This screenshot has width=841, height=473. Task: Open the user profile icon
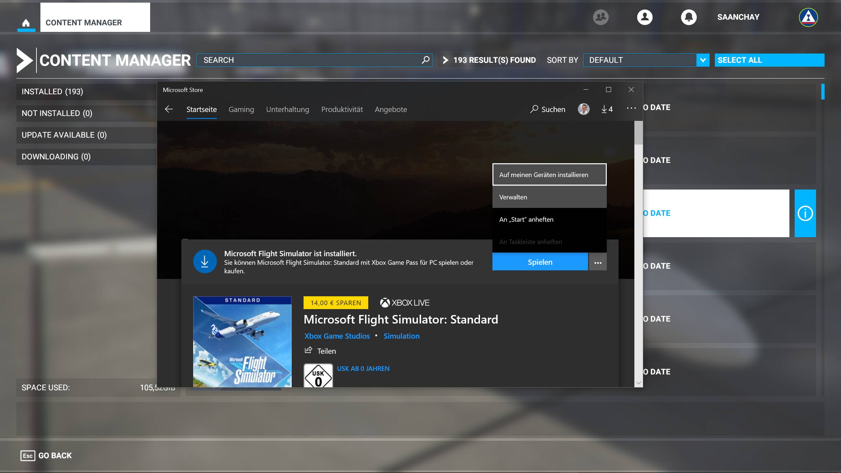coord(645,17)
